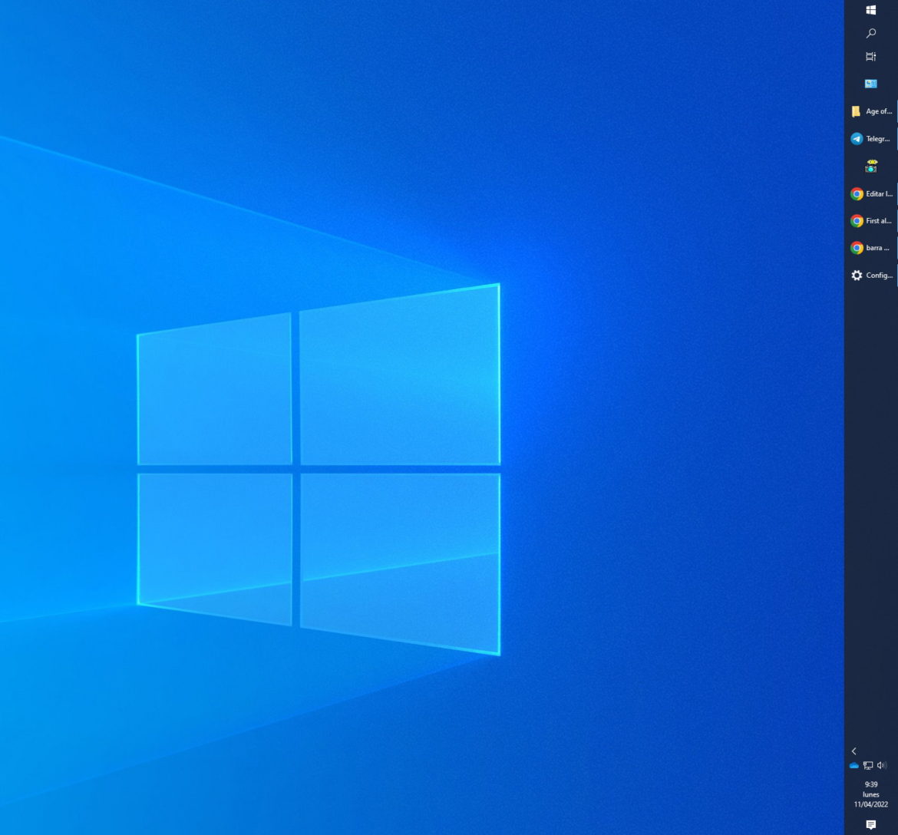This screenshot has width=898, height=835.
Task: Open the Action Center notifications icon
Action: (870, 825)
